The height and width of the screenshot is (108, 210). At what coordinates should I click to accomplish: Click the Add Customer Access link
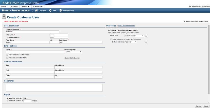coord(126,26)
